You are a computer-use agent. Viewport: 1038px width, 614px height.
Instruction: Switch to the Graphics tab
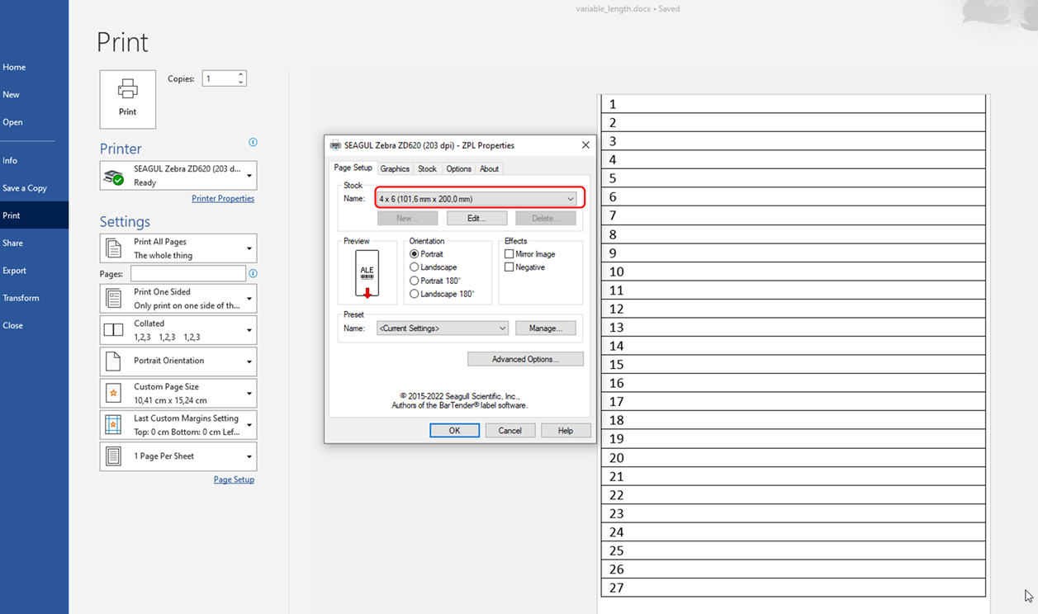[x=395, y=168]
